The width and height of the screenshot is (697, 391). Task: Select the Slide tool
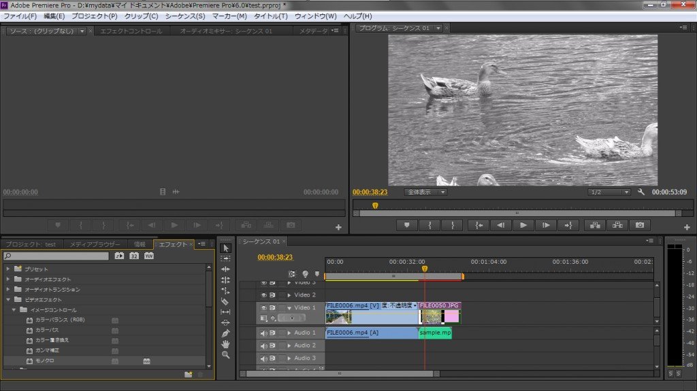226,322
